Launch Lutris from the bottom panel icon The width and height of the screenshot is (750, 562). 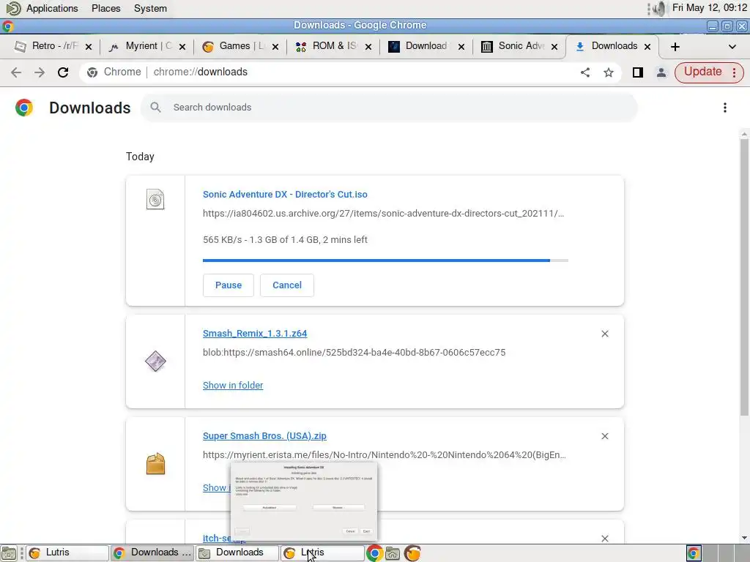click(412, 553)
